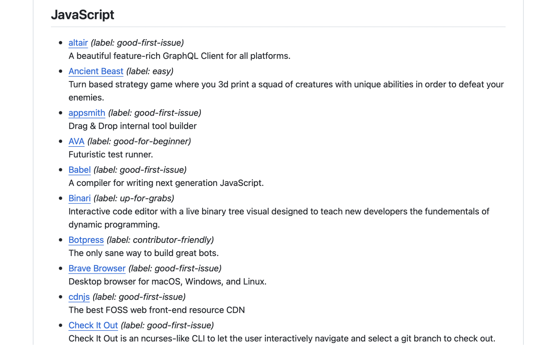This screenshot has width=559, height=345.
Task: Open the appsmith repository link
Action: (x=87, y=113)
